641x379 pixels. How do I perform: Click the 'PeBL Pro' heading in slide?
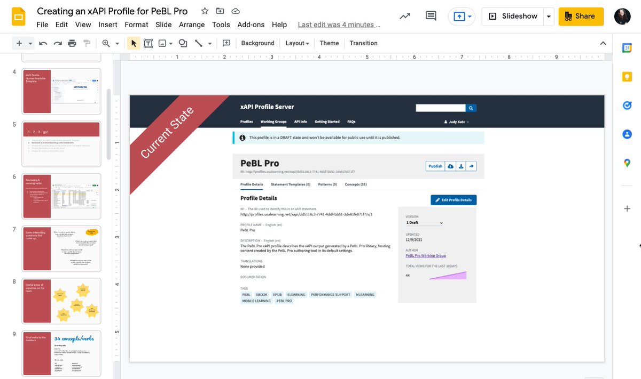pyautogui.click(x=260, y=163)
